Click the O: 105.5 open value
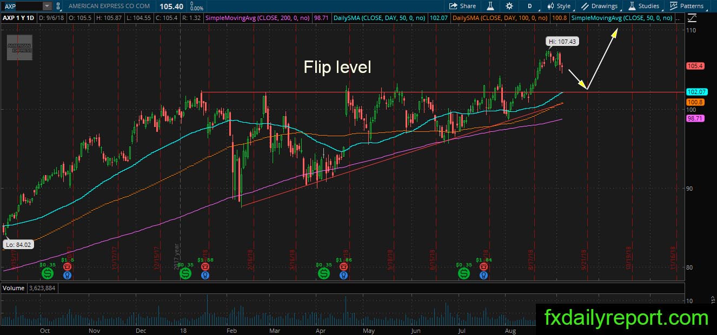This screenshot has width=717, height=335. pyautogui.click(x=82, y=18)
